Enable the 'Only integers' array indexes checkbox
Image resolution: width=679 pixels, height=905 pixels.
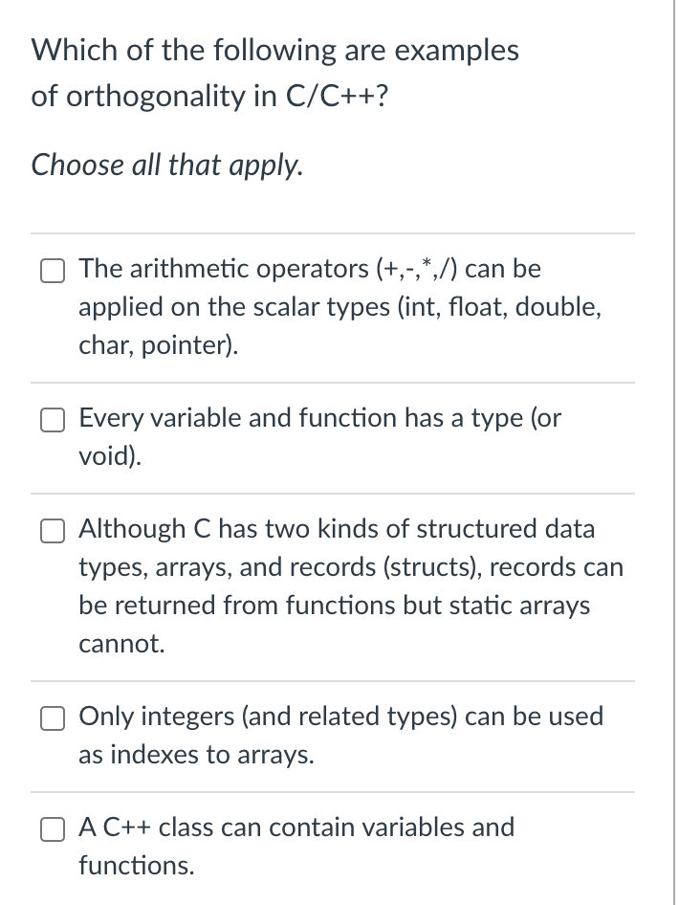[53, 719]
